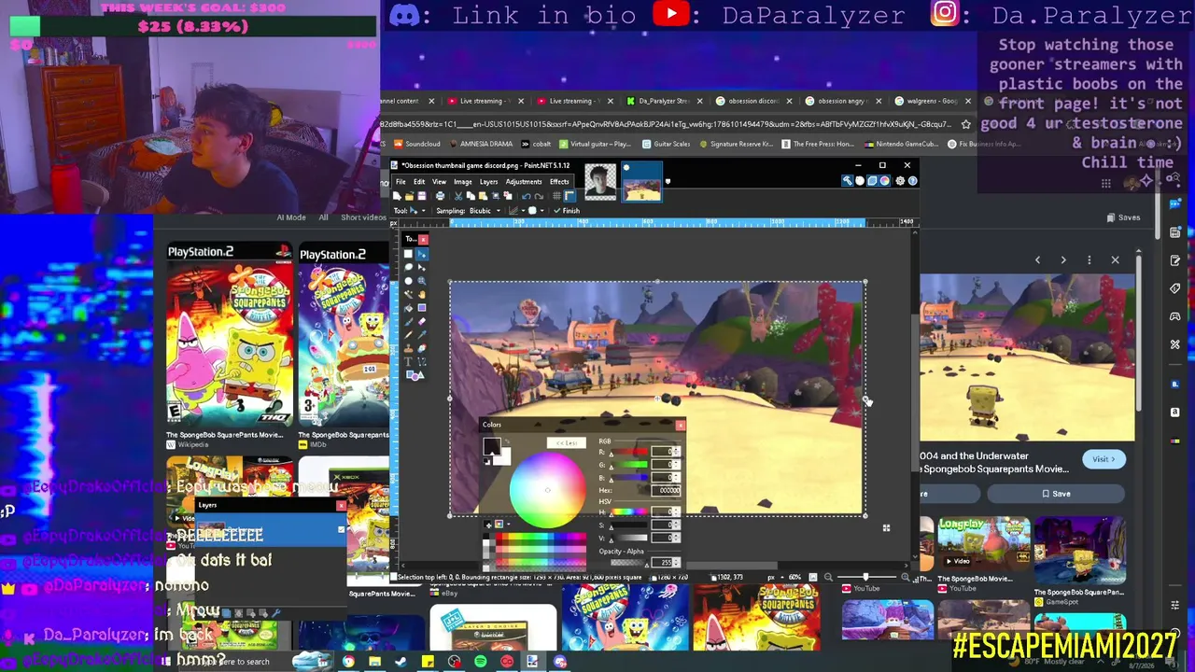
Task: Open the Tool chooser dropdown
Action: (416, 211)
